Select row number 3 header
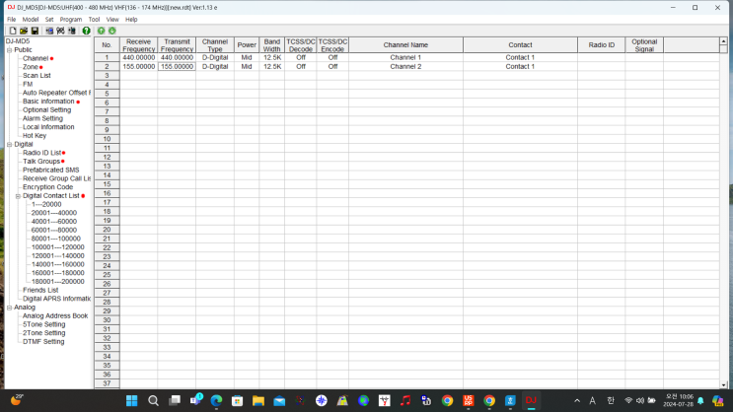733x412 pixels. (107, 76)
